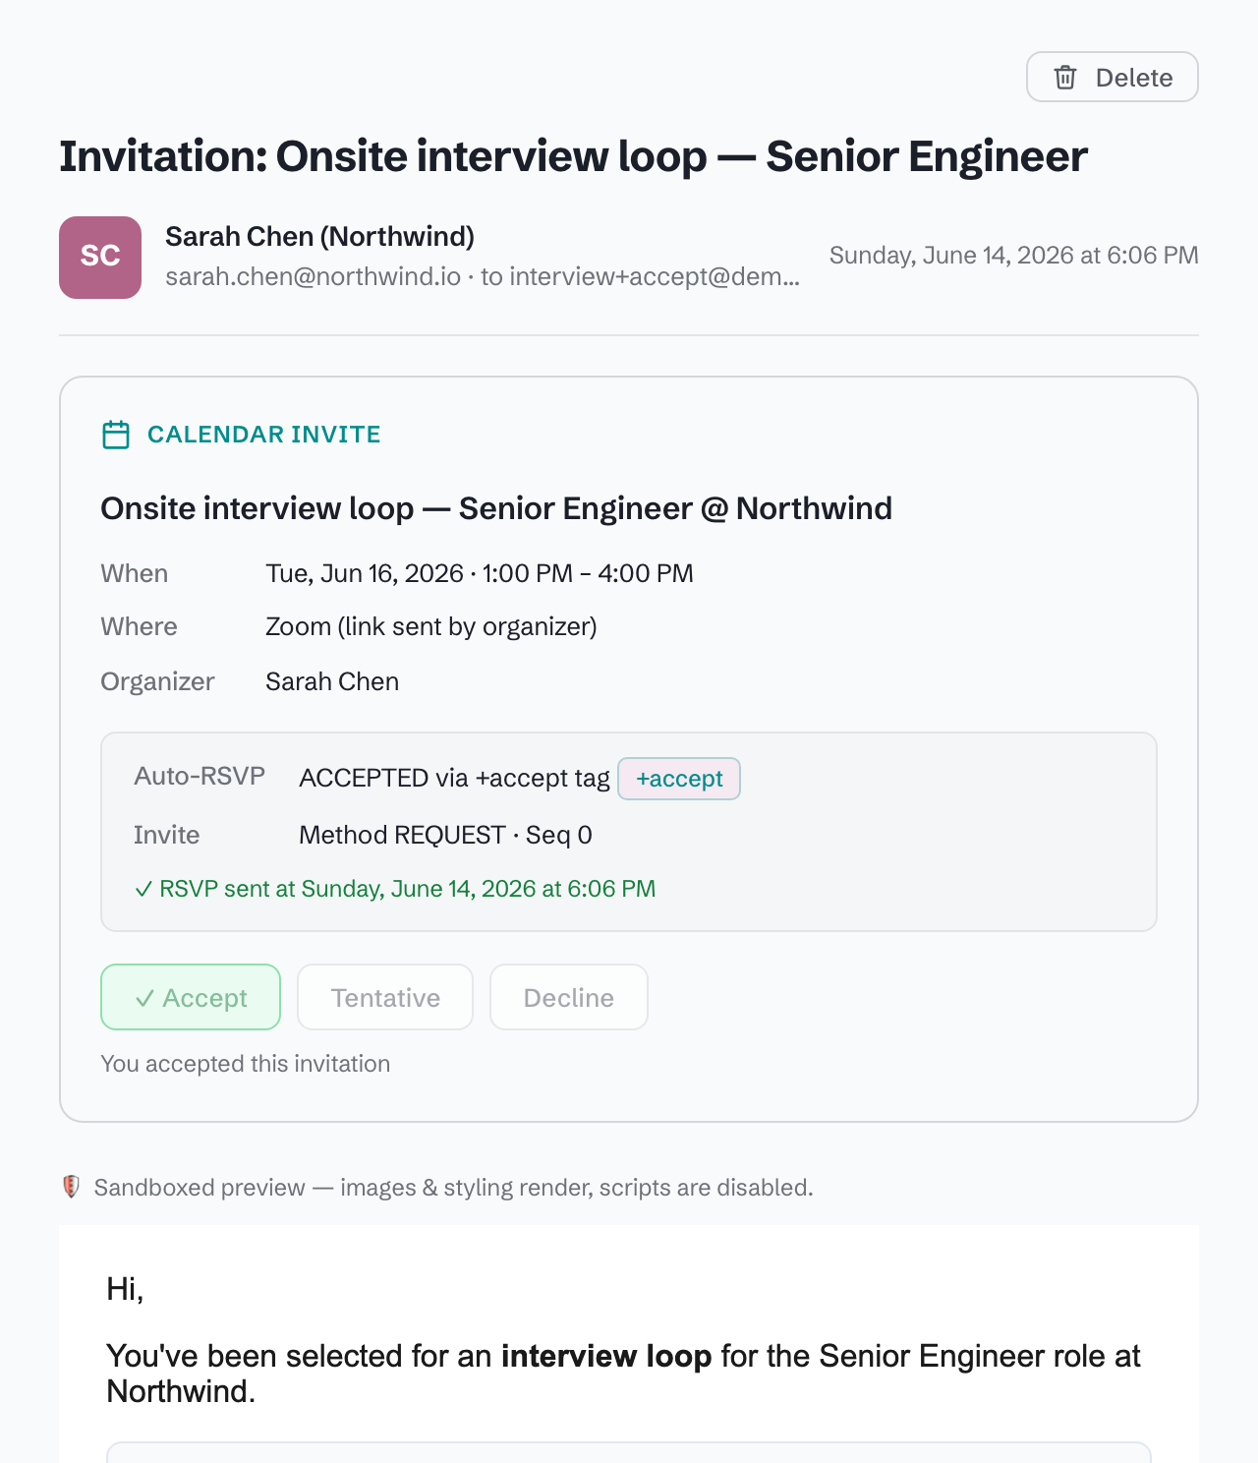
Task: Click the sarah.chen@northwind.io address
Action: 313,277
